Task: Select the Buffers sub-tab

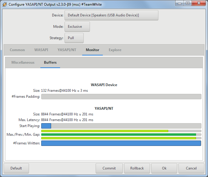Action: (x=50, y=62)
